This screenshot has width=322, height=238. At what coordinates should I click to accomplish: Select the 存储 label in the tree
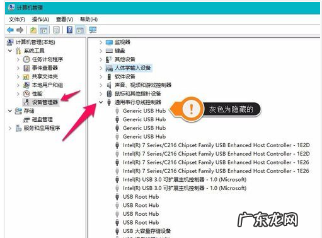(29, 111)
